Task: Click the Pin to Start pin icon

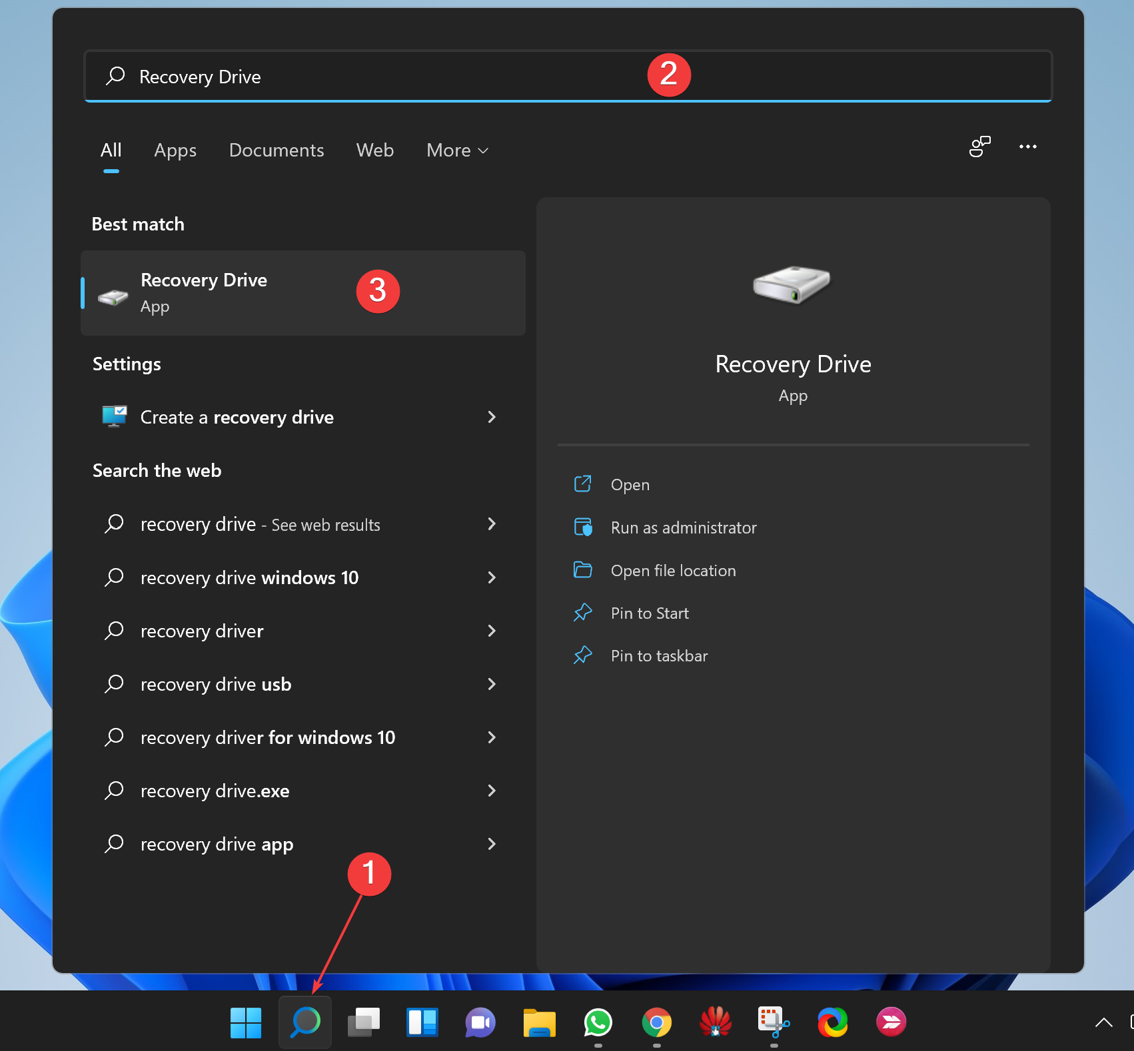Action: [x=583, y=612]
